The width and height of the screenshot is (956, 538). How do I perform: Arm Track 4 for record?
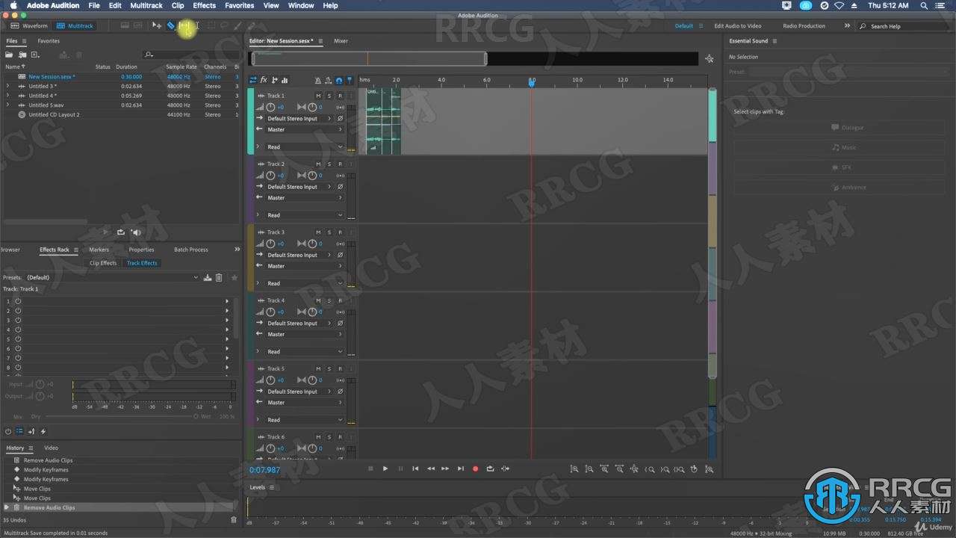pyautogui.click(x=340, y=300)
